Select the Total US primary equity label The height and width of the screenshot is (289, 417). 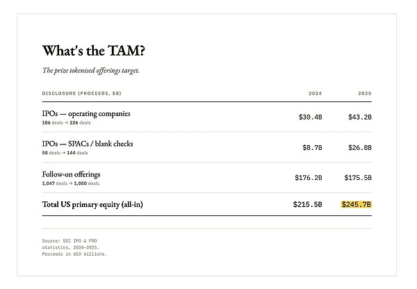(92, 204)
